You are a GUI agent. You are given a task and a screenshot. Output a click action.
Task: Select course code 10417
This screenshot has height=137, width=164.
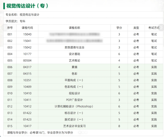pyautogui.click(x=27, y=126)
